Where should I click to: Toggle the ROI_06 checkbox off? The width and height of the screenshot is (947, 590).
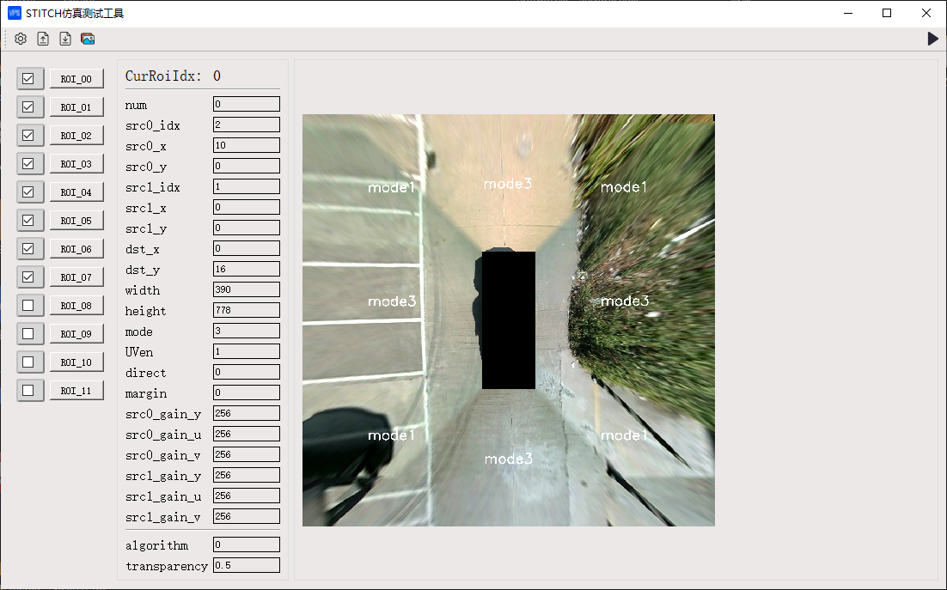point(28,249)
